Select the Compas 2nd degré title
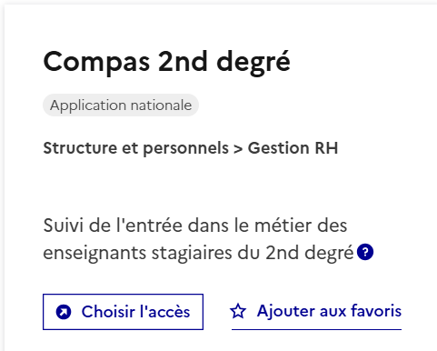 (x=167, y=62)
